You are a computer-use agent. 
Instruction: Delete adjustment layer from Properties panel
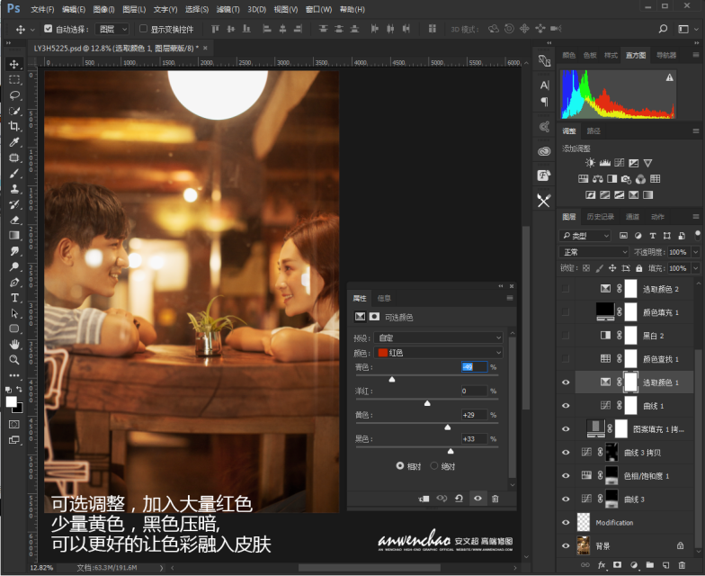pos(495,499)
